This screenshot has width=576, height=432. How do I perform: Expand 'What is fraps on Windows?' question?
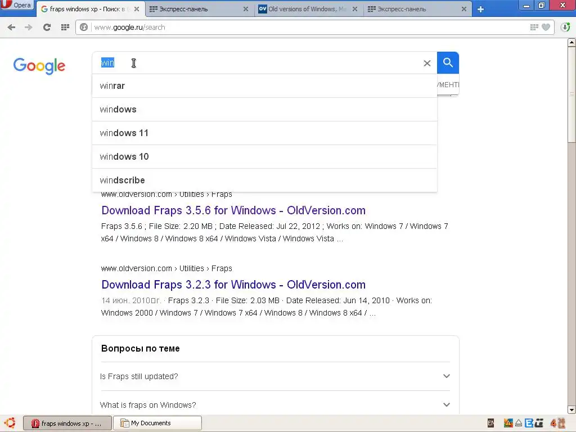[275, 405]
